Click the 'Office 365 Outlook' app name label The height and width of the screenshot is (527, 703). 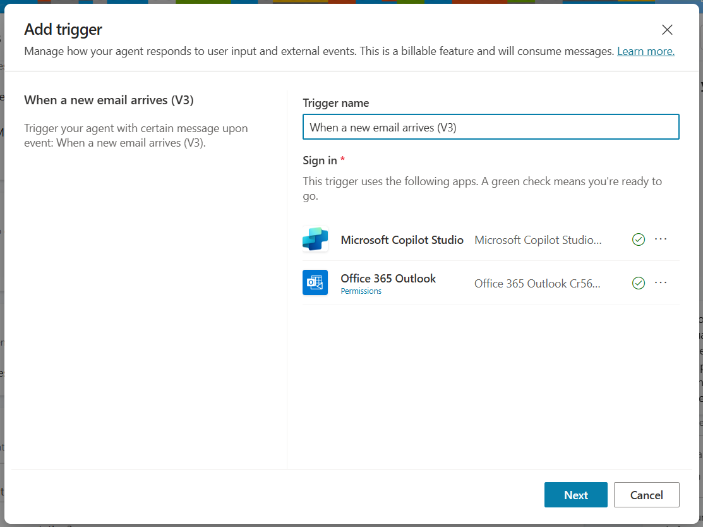pyautogui.click(x=388, y=279)
